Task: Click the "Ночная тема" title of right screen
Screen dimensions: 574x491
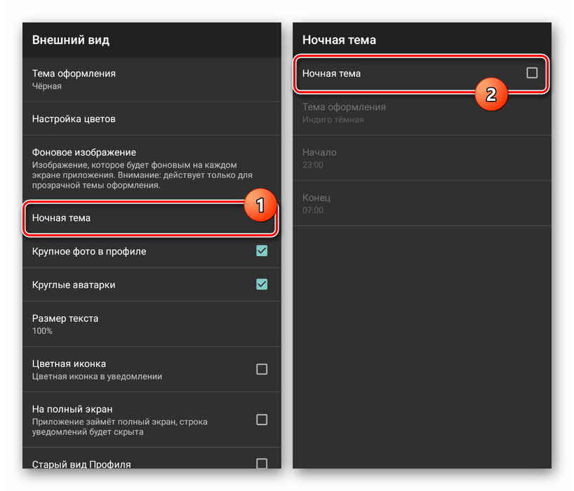Action: coord(339,40)
